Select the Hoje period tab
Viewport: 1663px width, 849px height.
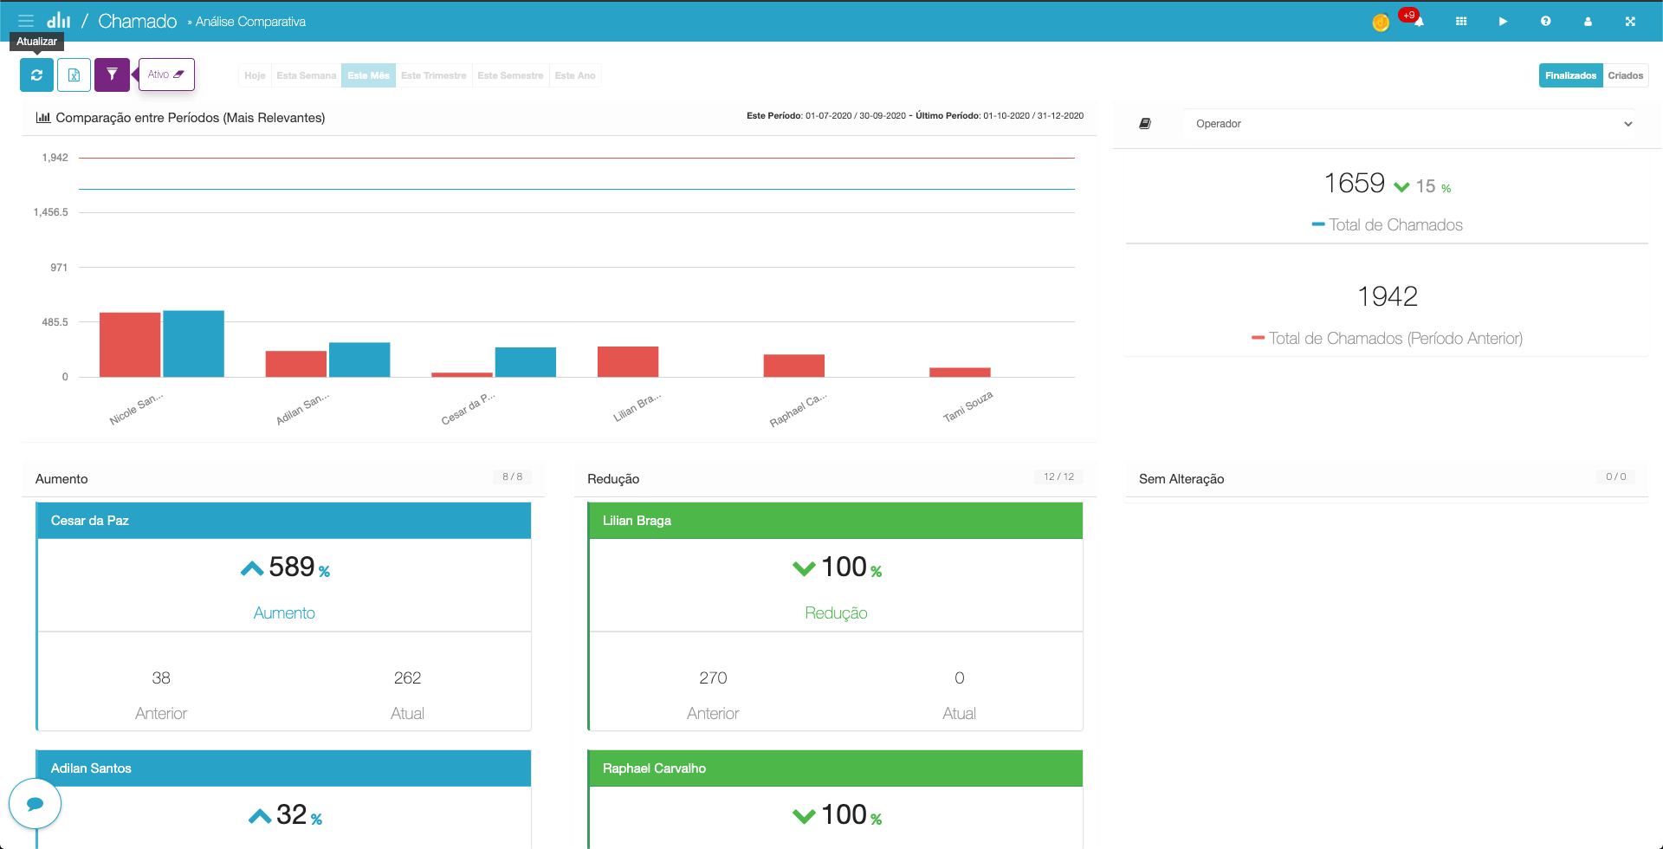[255, 75]
